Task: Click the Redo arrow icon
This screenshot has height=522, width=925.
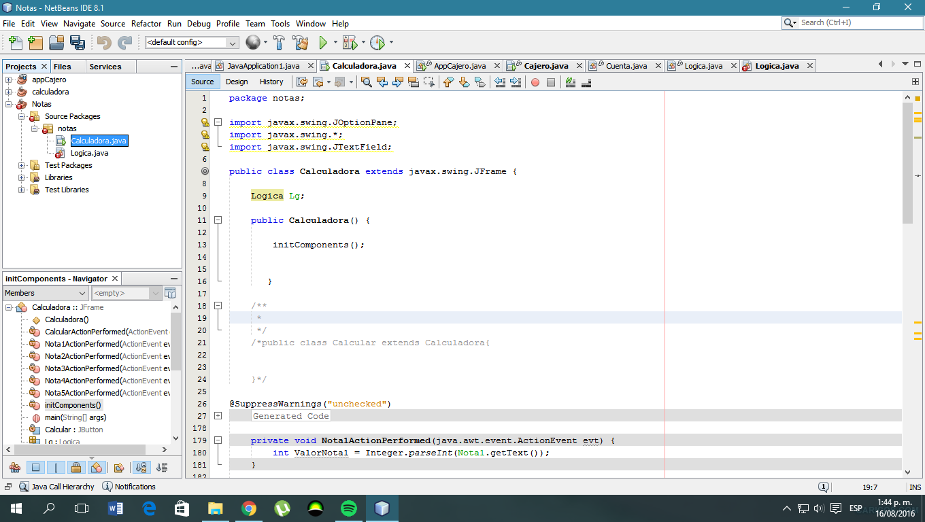Action: (x=124, y=42)
